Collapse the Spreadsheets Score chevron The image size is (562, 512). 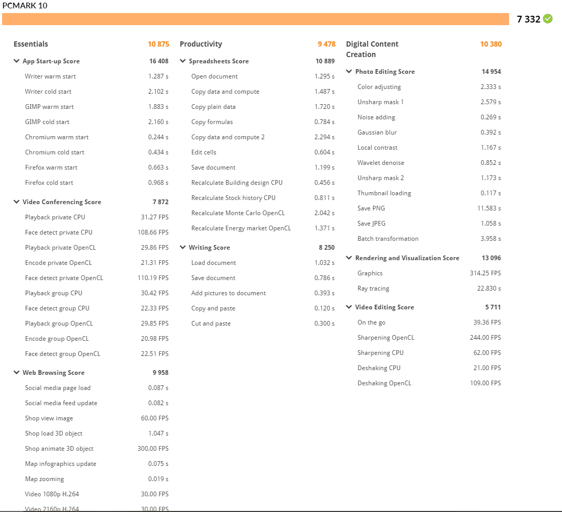point(183,61)
